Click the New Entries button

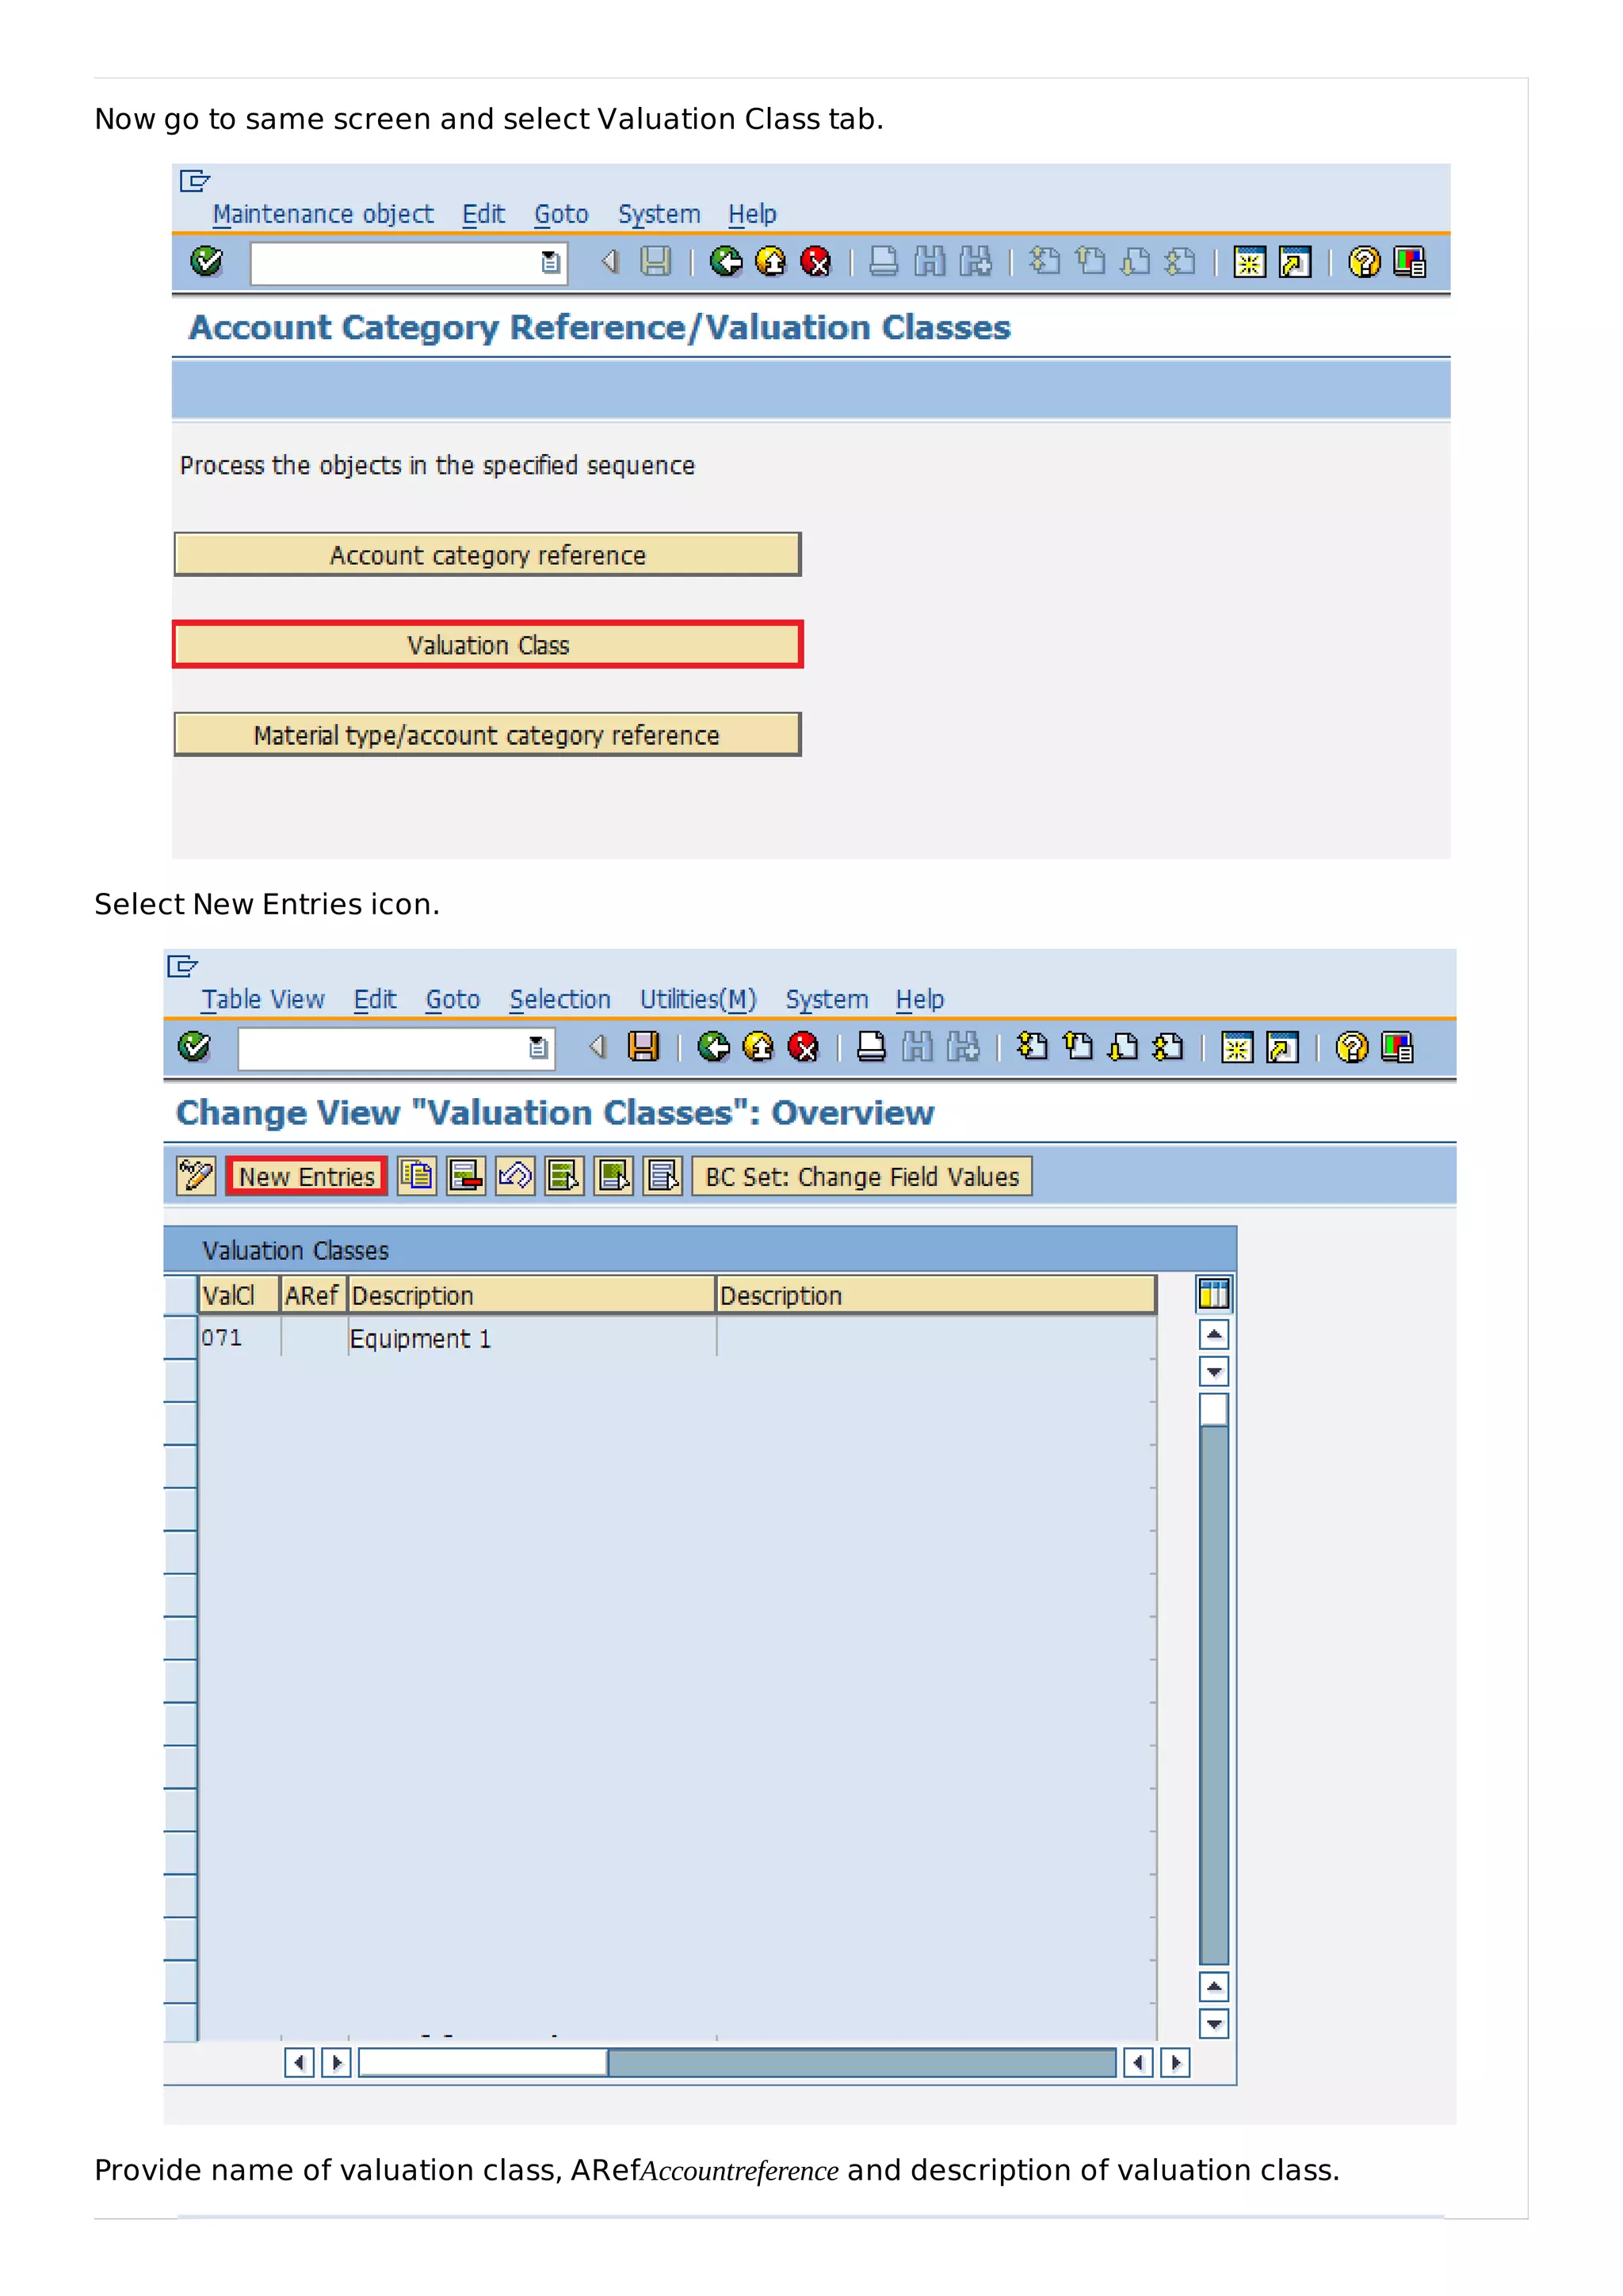306,1176
